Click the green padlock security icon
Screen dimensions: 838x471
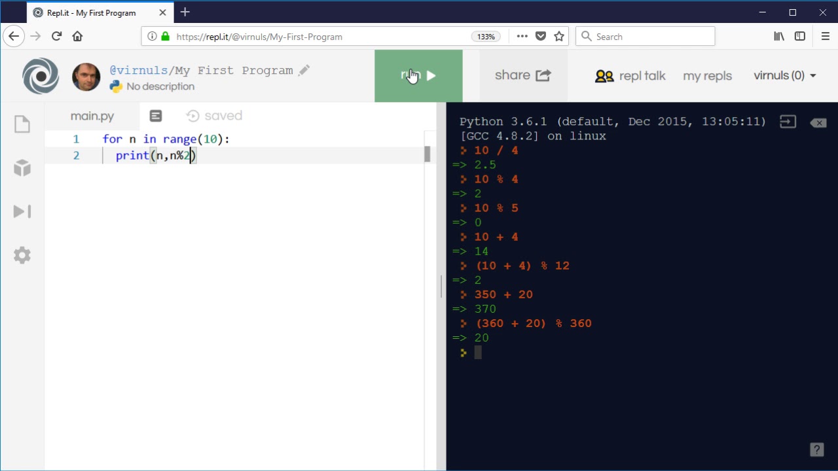166,37
